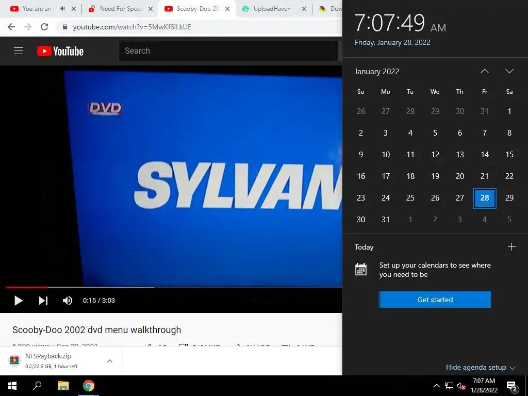Select January 15 in the calendar
528x396 pixels.
tap(509, 155)
